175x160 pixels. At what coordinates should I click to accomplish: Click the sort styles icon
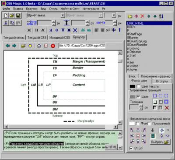(x=161, y=16)
